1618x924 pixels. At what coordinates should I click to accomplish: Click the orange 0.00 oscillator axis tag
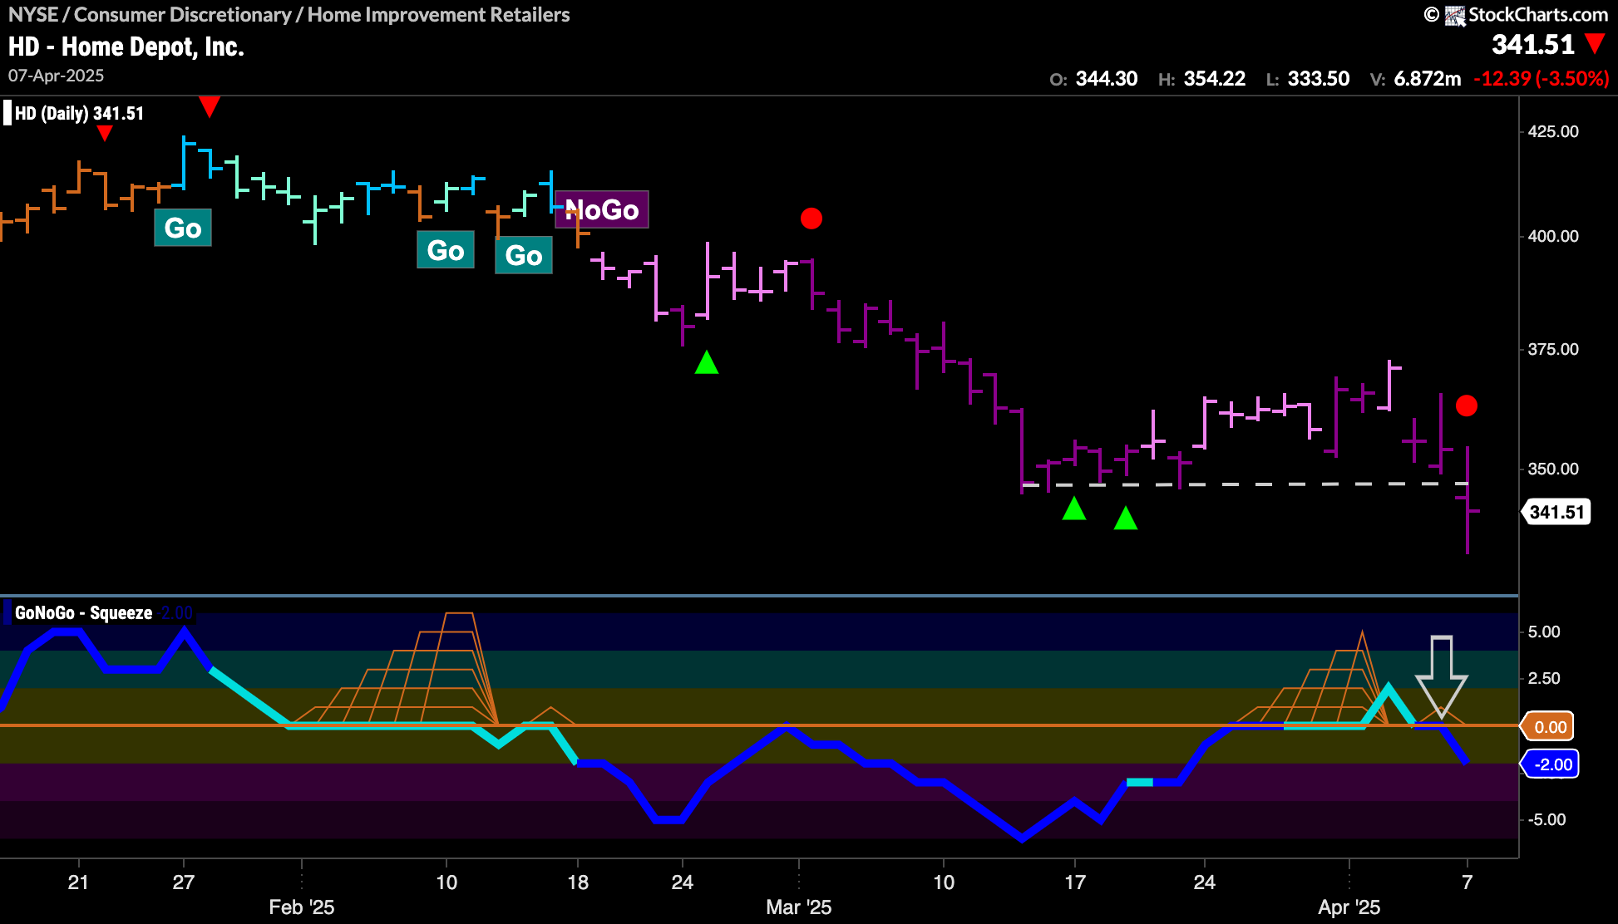point(1548,727)
